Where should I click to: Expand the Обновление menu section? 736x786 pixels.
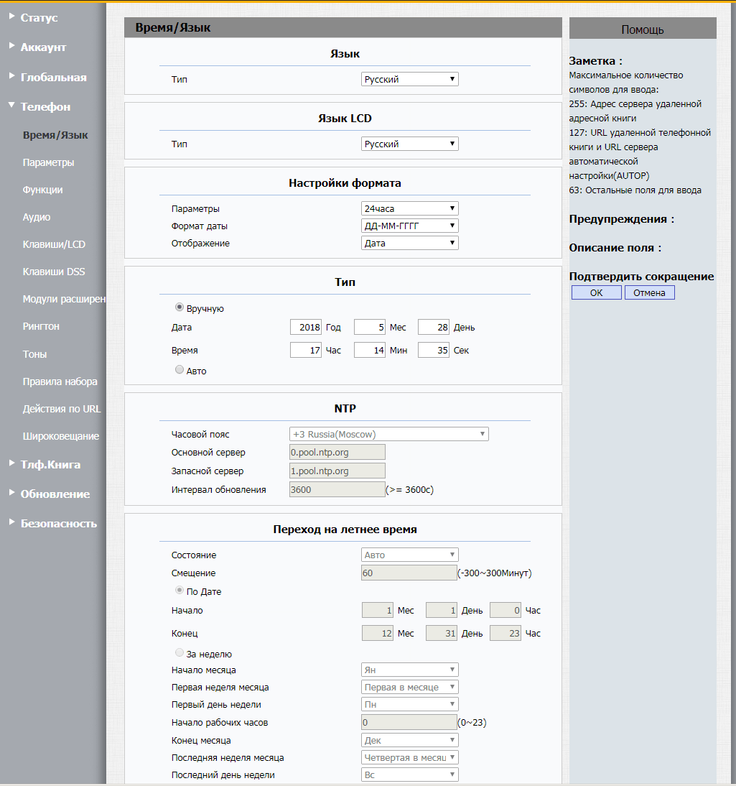(x=55, y=494)
